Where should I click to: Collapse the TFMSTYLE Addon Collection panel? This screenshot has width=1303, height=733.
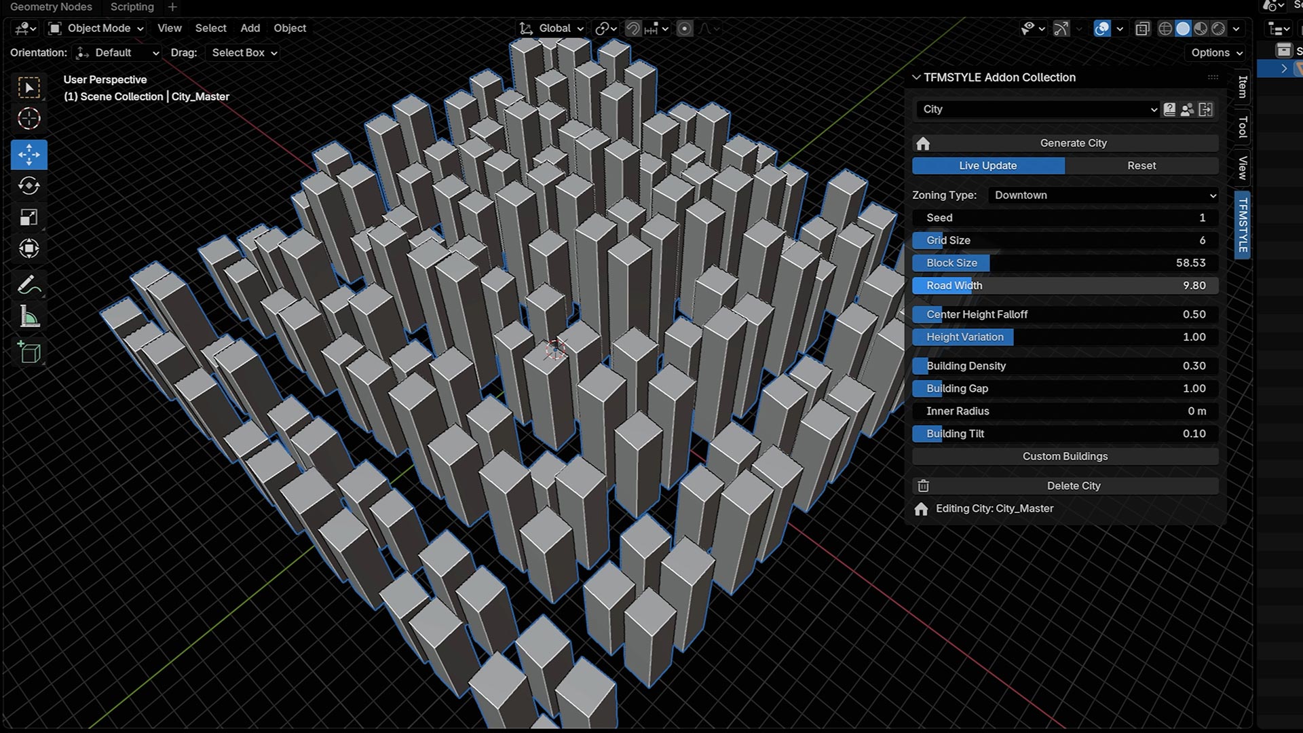pyautogui.click(x=916, y=77)
